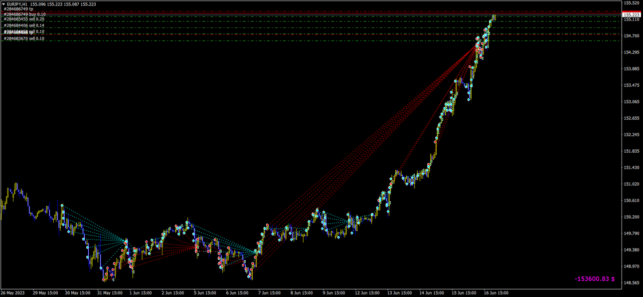The height and width of the screenshot is (297, 643).
Task: Click the current price tag 155.223
Action: [632, 15]
